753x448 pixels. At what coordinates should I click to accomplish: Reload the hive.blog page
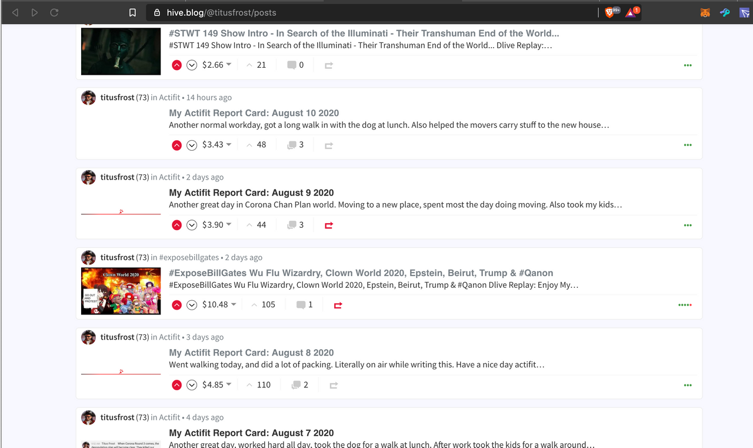click(54, 12)
